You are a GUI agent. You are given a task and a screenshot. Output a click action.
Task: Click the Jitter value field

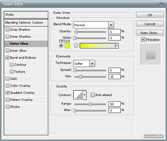115,110
